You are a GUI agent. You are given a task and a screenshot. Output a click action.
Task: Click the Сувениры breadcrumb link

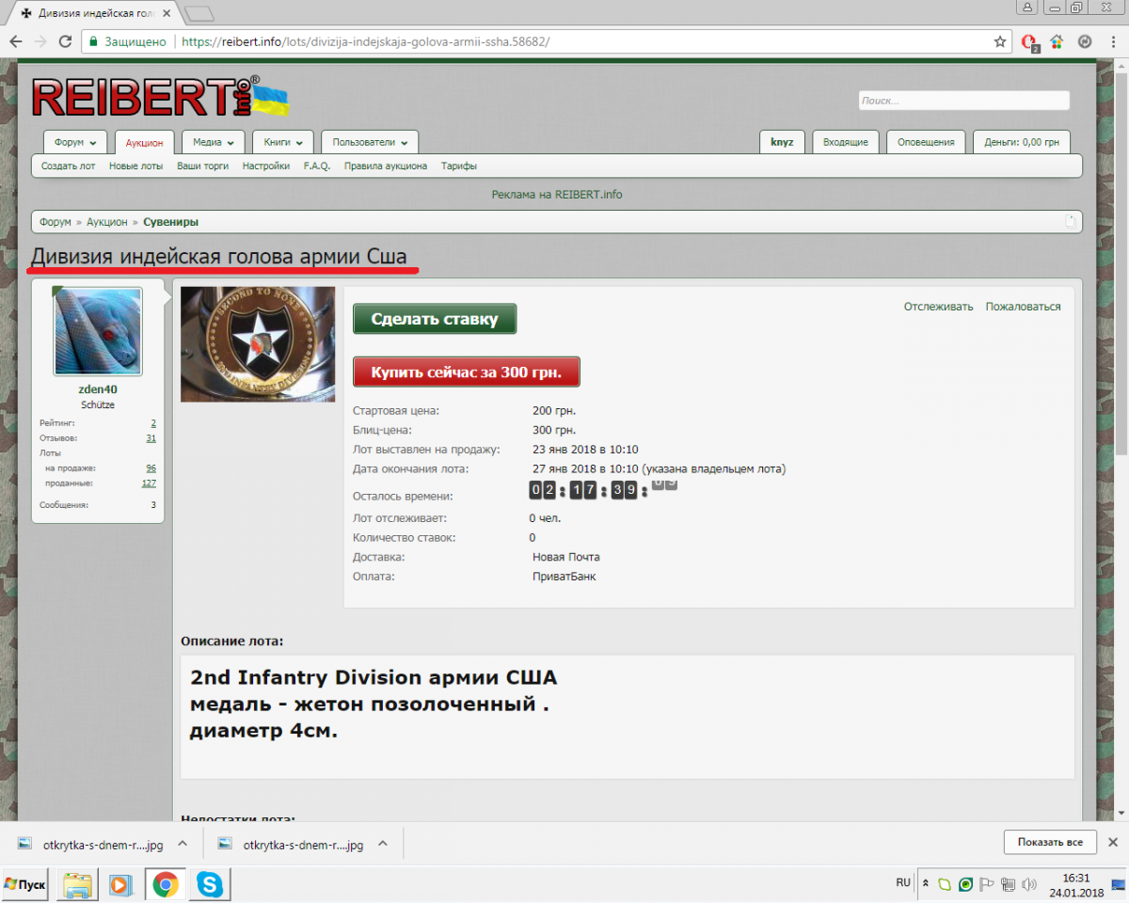(171, 222)
